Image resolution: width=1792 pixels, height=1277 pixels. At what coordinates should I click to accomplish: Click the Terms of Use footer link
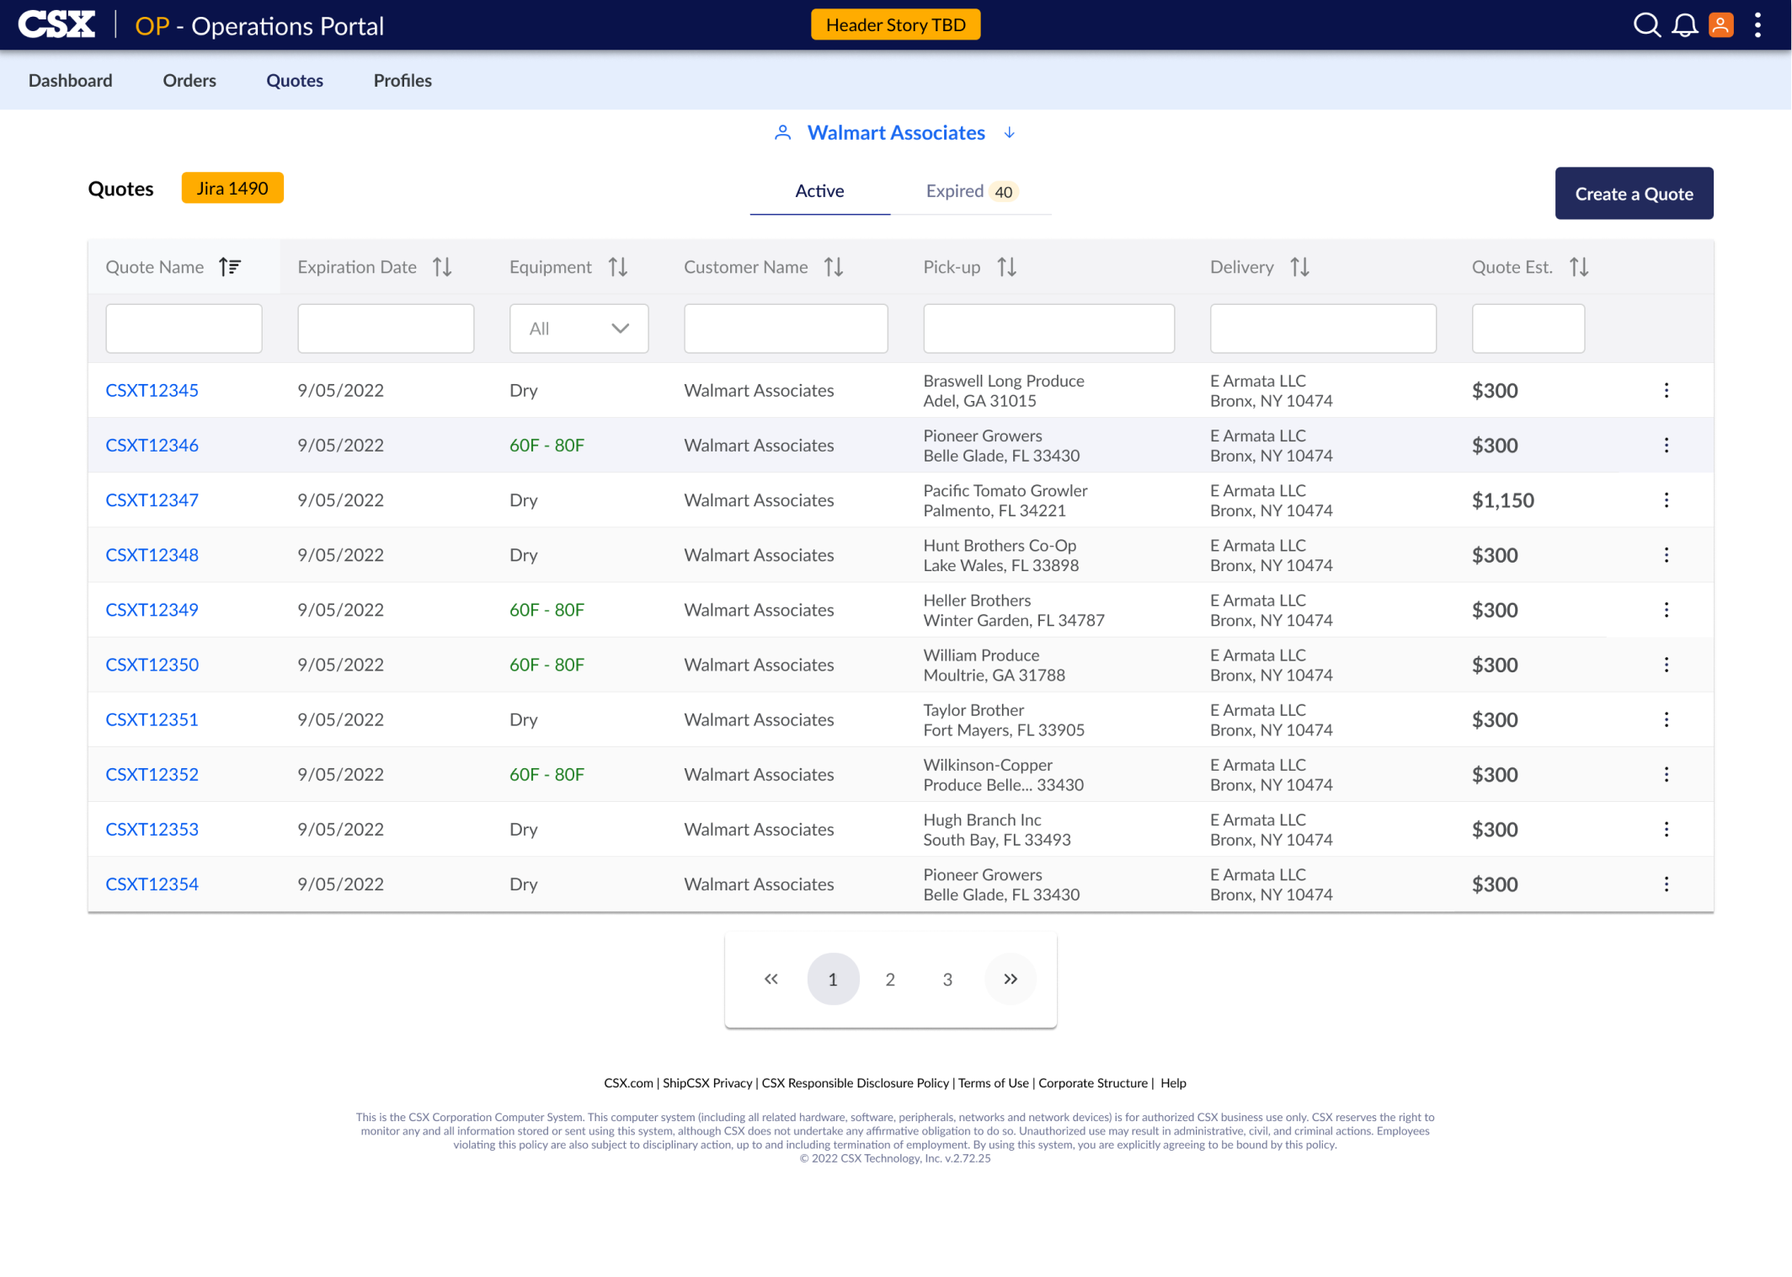(x=993, y=1083)
